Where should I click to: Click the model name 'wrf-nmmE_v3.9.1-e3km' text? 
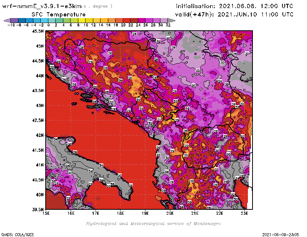coord(42,6)
